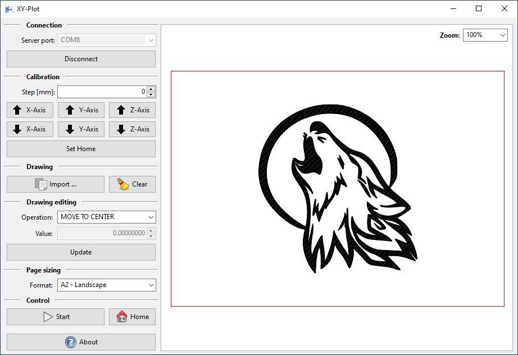Move X-Axis up with the up-arrow button
Image resolution: width=518 pixels, height=355 pixels.
(x=30, y=110)
